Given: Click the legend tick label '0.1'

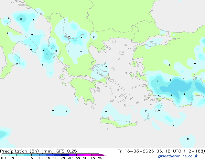Looking at the screenshot, I should [x=4, y=158].
